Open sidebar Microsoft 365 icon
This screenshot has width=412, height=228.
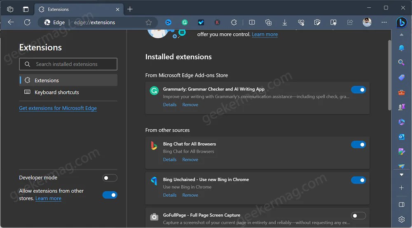click(401, 122)
